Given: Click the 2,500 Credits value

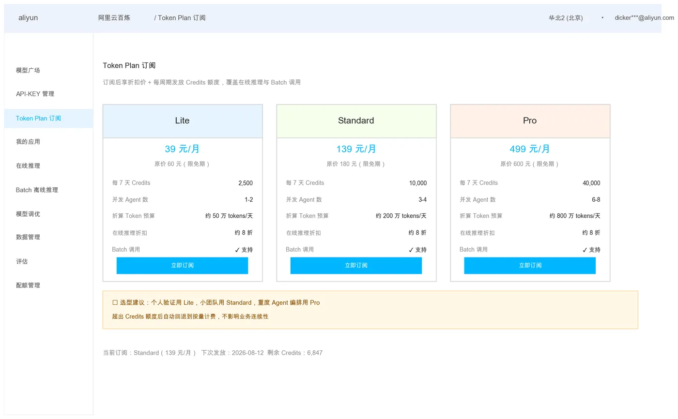Looking at the screenshot, I should (x=246, y=183).
